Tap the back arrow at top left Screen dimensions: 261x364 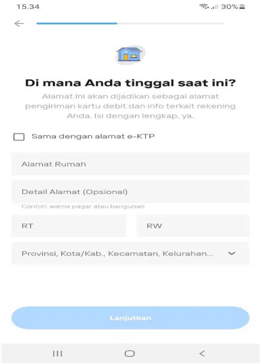point(19,23)
